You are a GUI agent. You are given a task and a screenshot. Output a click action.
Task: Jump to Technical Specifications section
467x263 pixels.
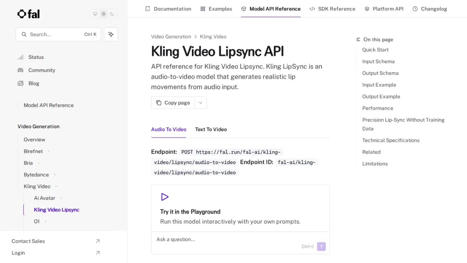391,140
